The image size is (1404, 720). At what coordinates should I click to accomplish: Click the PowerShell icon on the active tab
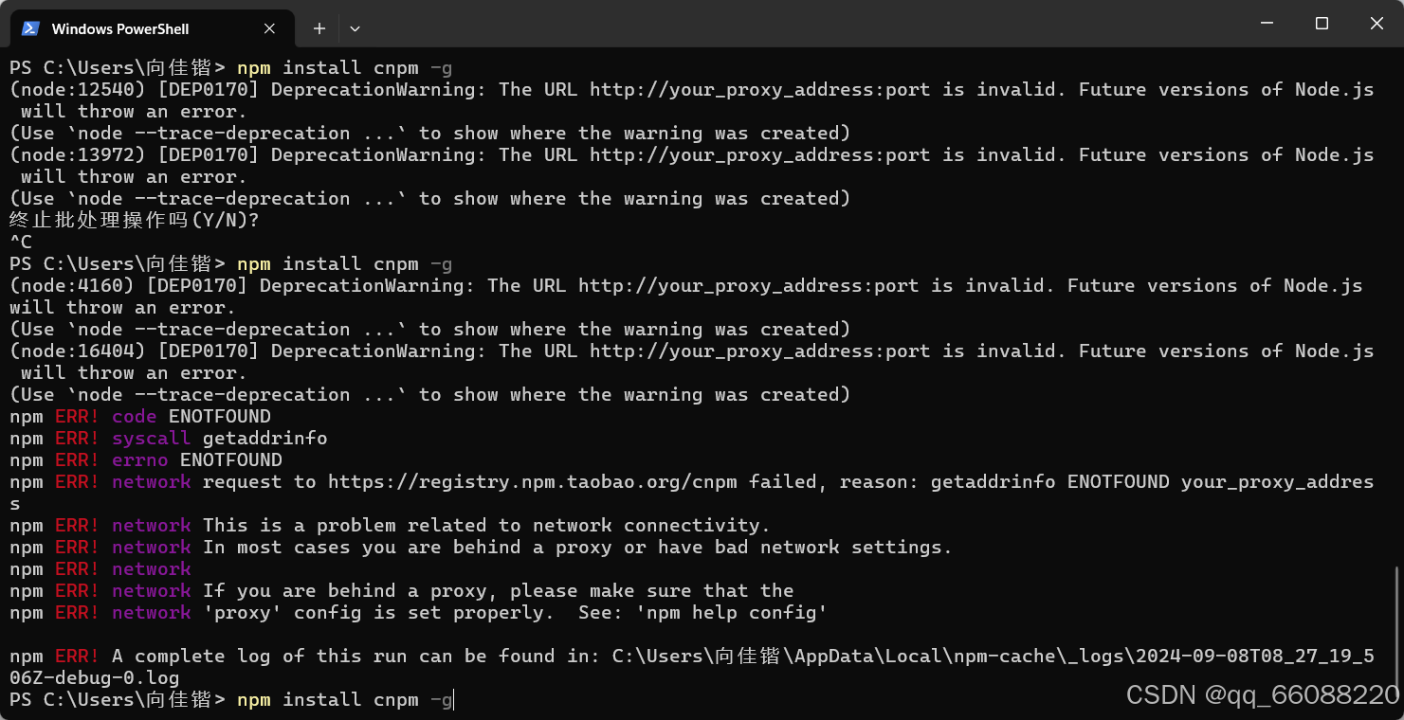[x=29, y=28]
